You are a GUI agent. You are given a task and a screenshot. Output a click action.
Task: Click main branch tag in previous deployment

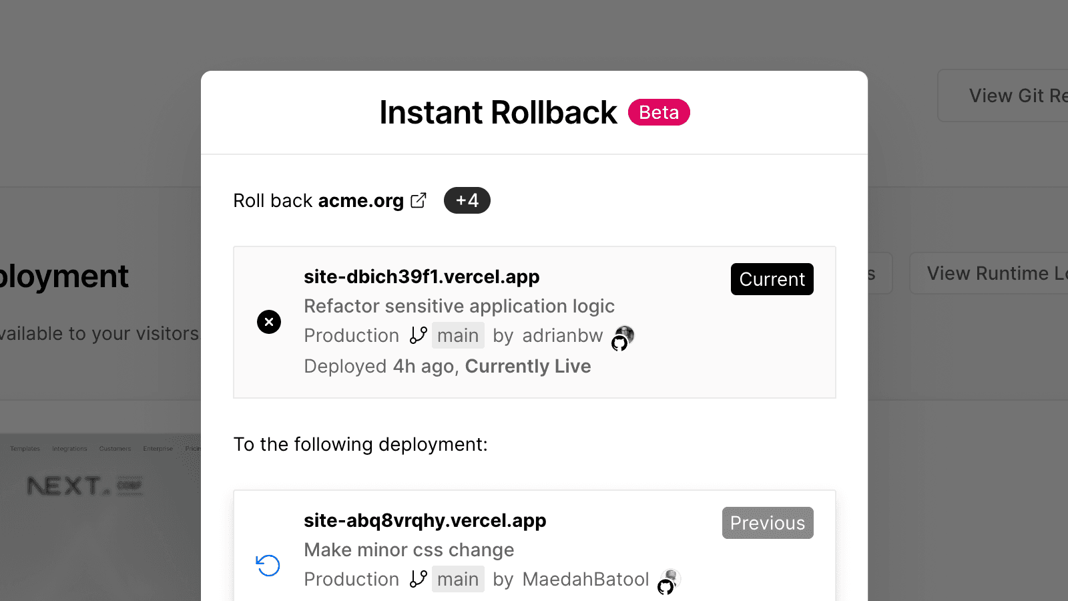coord(458,579)
